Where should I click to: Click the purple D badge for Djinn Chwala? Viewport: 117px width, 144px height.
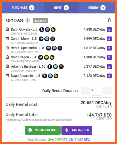click(x=109, y=29)
